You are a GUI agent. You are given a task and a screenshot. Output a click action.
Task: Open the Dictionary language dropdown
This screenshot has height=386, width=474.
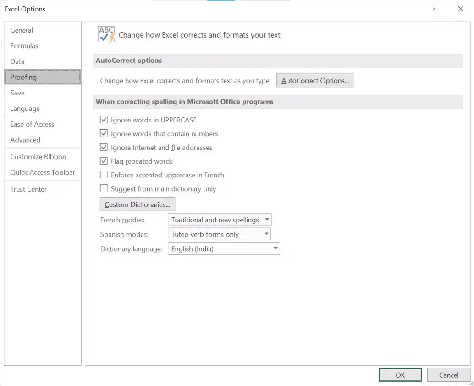click(224, 249)
